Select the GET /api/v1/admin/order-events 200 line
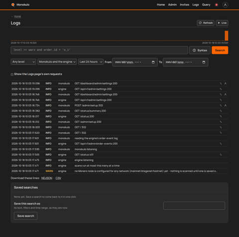Viewport: 239px width, 237px height. coord(119,144)
